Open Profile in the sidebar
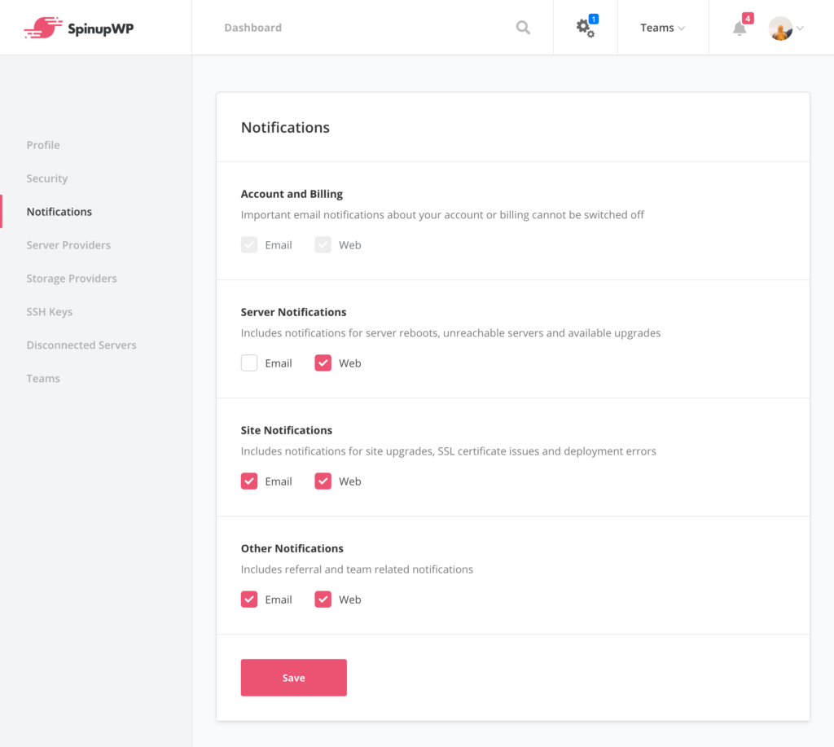The image size is (834, 747). point(43,145)
